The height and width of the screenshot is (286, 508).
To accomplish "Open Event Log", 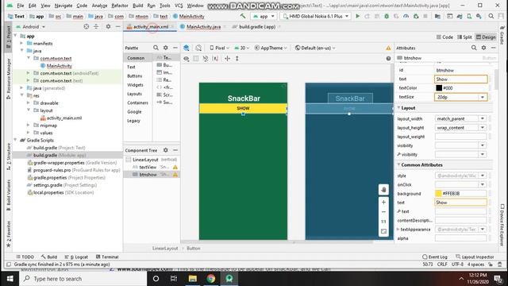I will pyautogui.click(x=435, y=257).
